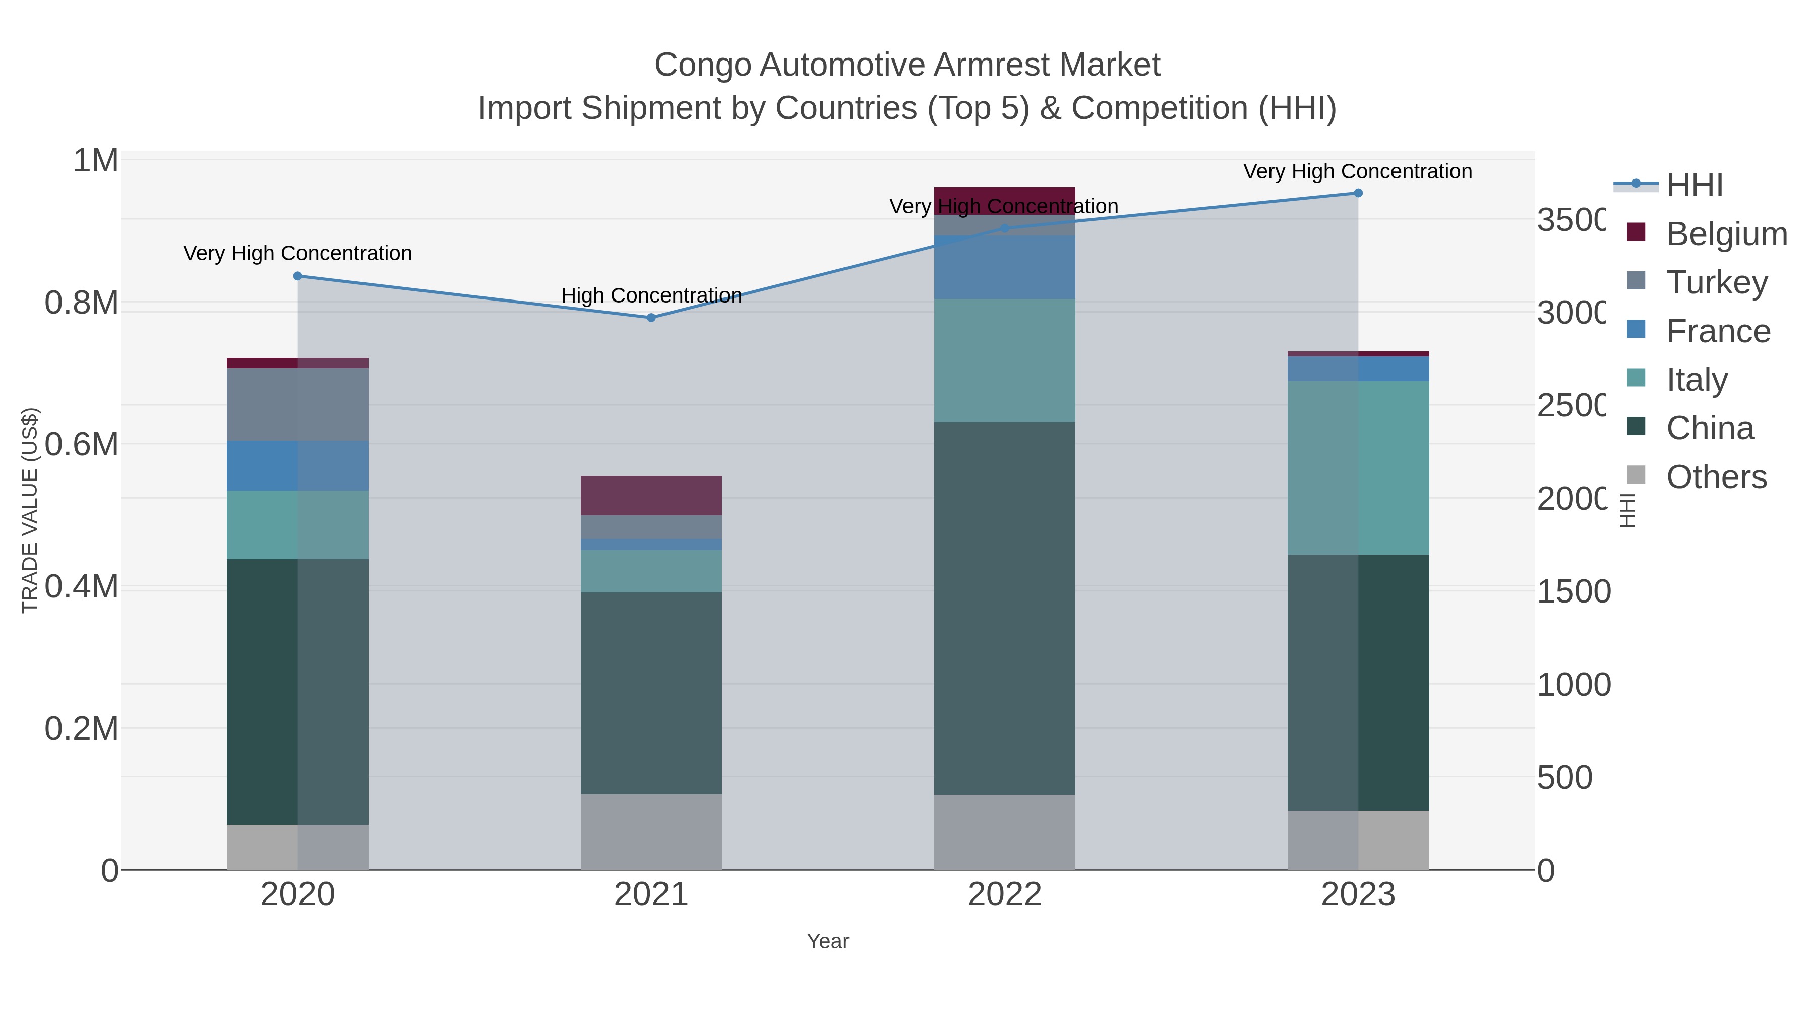This screenshot has height=1021, width=1815.
Task: Click the France segment of the 2022 bar
Action: tap(1005, 267)
